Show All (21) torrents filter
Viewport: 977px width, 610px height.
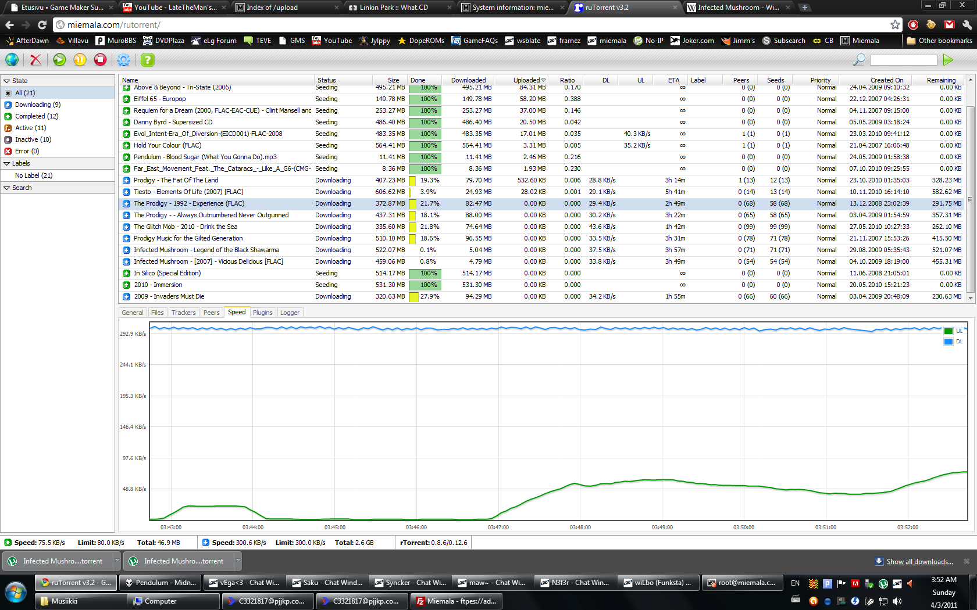coord(58,93)
